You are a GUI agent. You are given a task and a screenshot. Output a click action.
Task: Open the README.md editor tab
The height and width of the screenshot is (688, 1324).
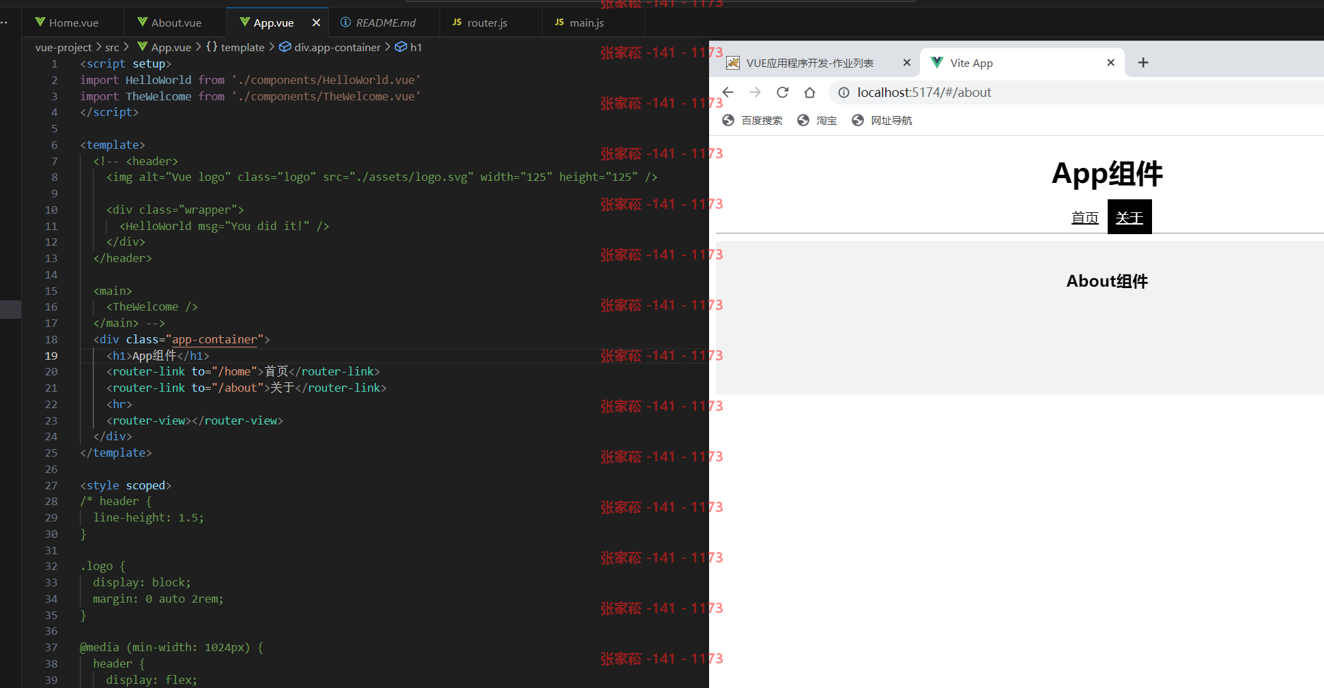(386, 23)
